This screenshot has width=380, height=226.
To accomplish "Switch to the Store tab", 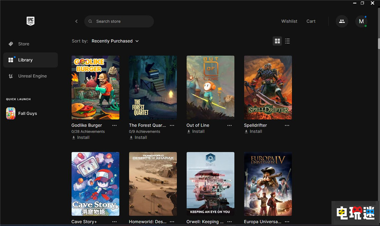I will point(24,44).
